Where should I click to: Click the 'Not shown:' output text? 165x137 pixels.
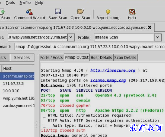[53, 85]
